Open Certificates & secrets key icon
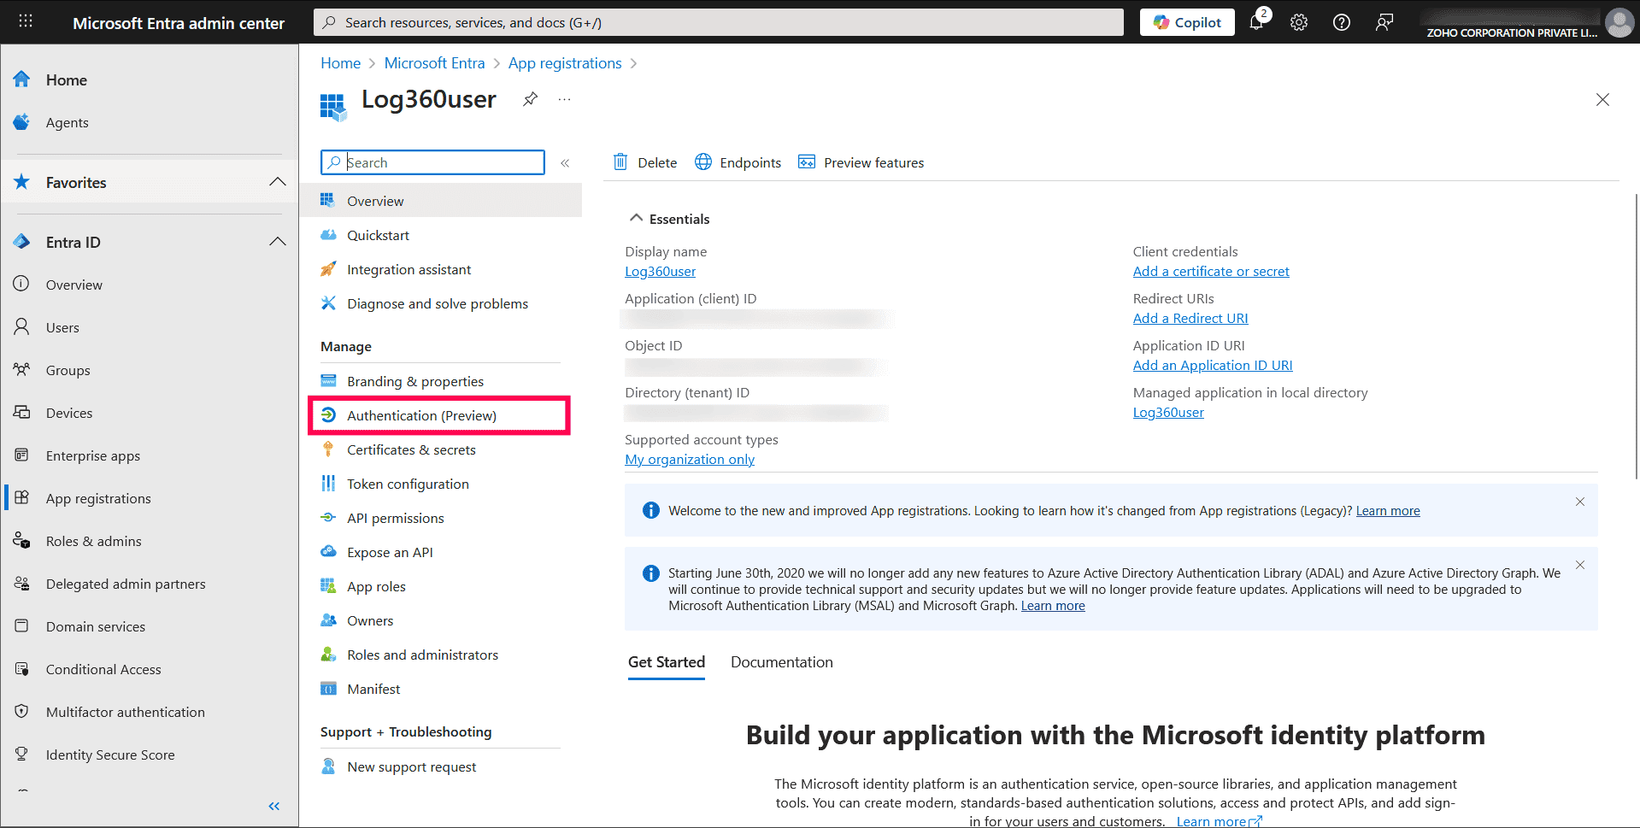Viewport: 1640px width, 828px height. (x=329, y=449)
